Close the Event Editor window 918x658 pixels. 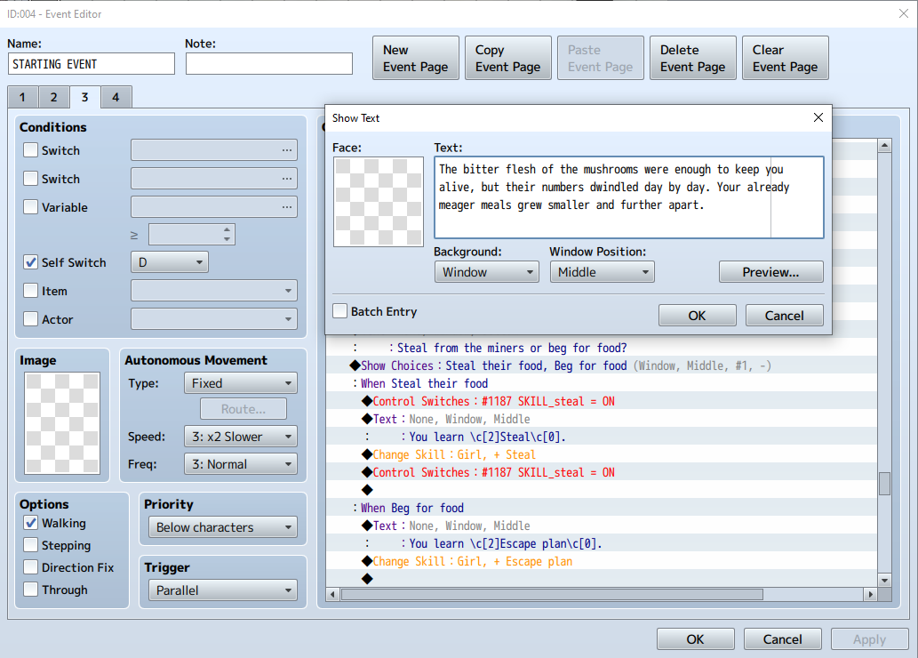click(904, 13)
